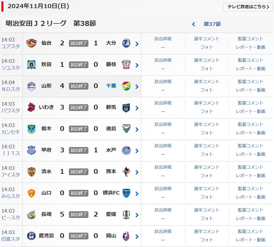Open the 甲府 vs 水戸 match arrow
This screenshot has height=247, width=274.
pyautogui.click(x=137, y=151)
